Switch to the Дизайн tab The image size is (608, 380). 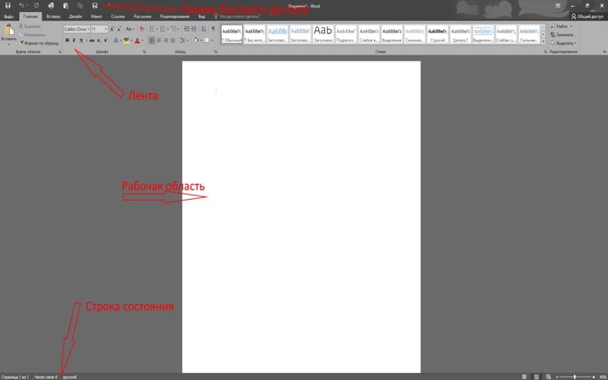coord(75,17)
